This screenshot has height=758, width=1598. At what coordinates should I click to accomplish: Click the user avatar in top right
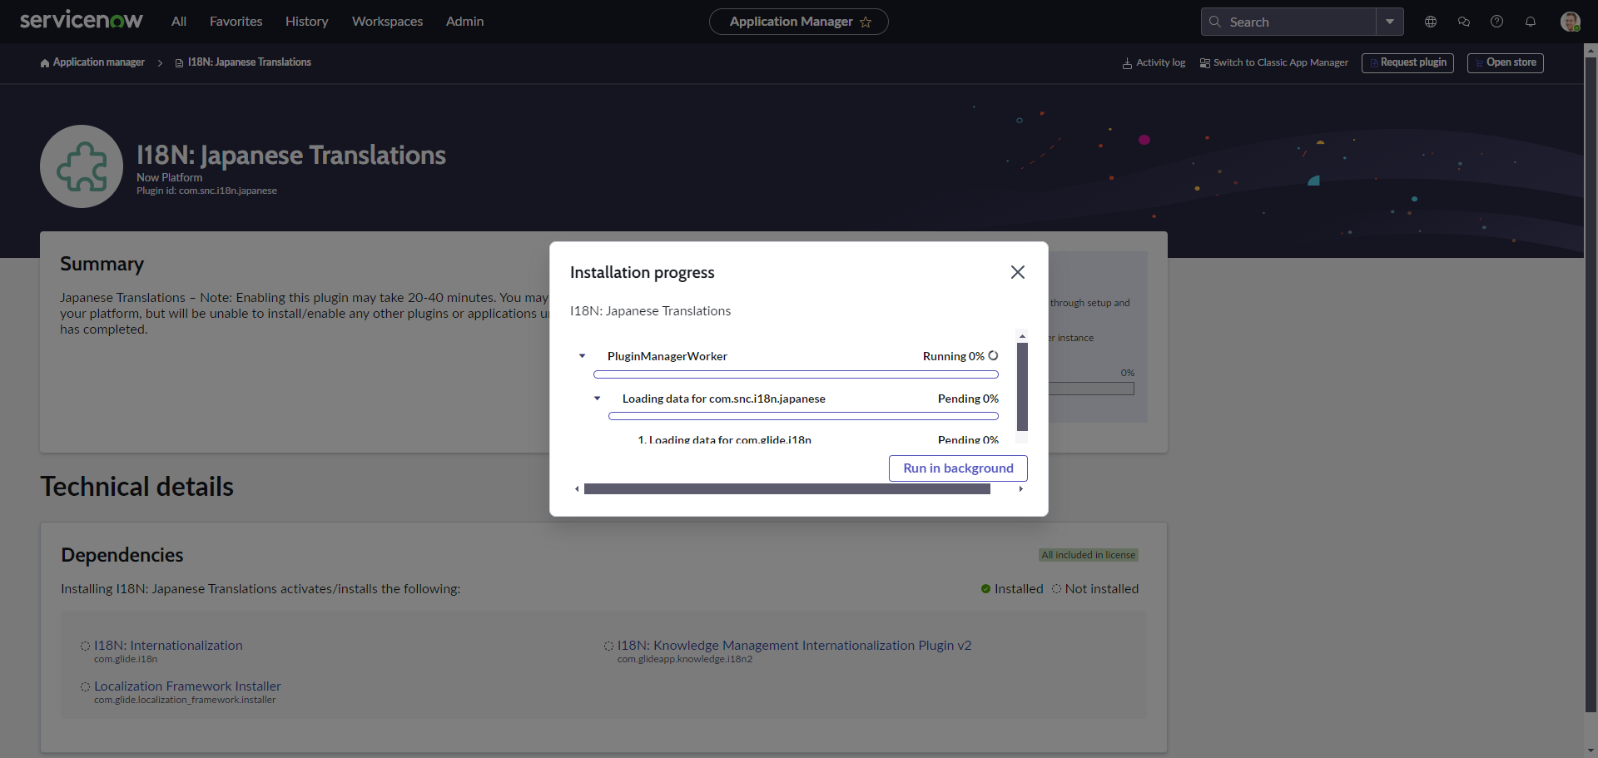[x=1571, y=22]
